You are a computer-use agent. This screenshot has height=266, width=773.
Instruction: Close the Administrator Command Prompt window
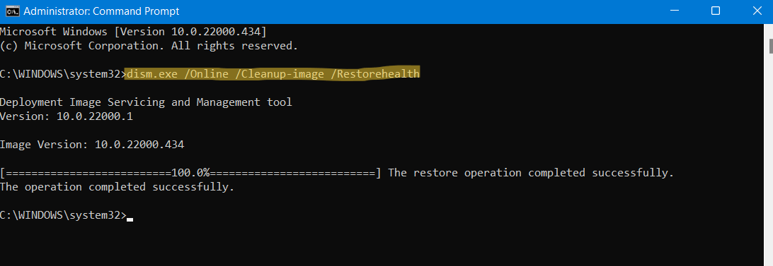click(757, 11)
